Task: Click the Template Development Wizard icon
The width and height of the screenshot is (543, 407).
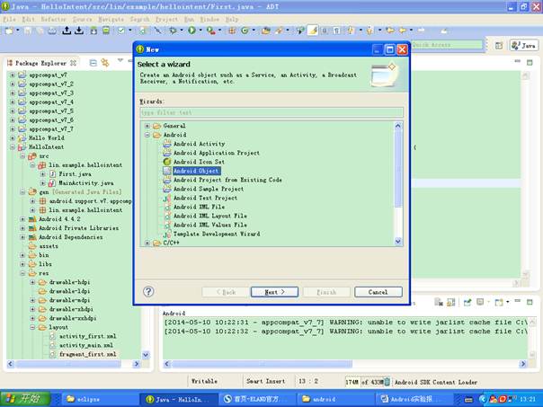Action: point(166,234)
